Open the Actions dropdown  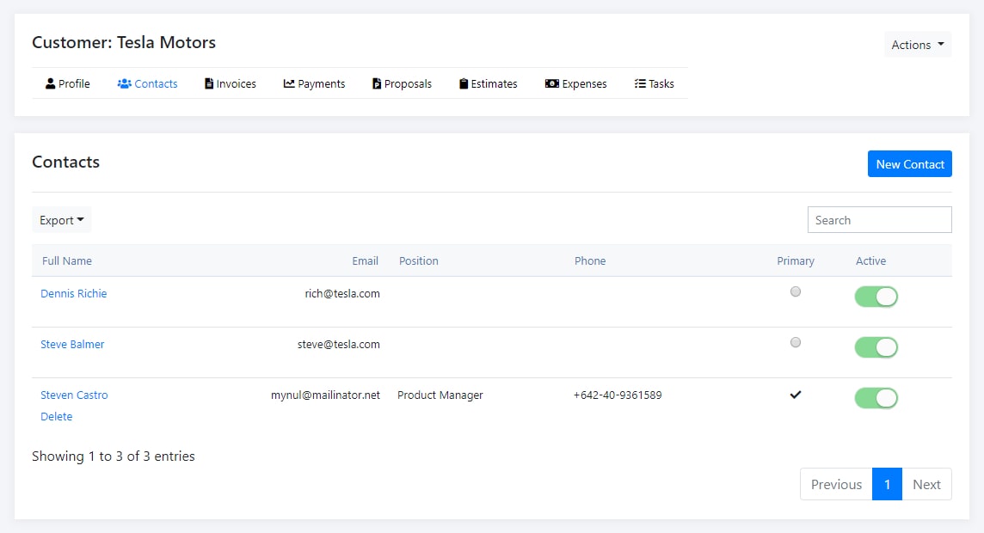pyautogui.click(x=918, y=45)
